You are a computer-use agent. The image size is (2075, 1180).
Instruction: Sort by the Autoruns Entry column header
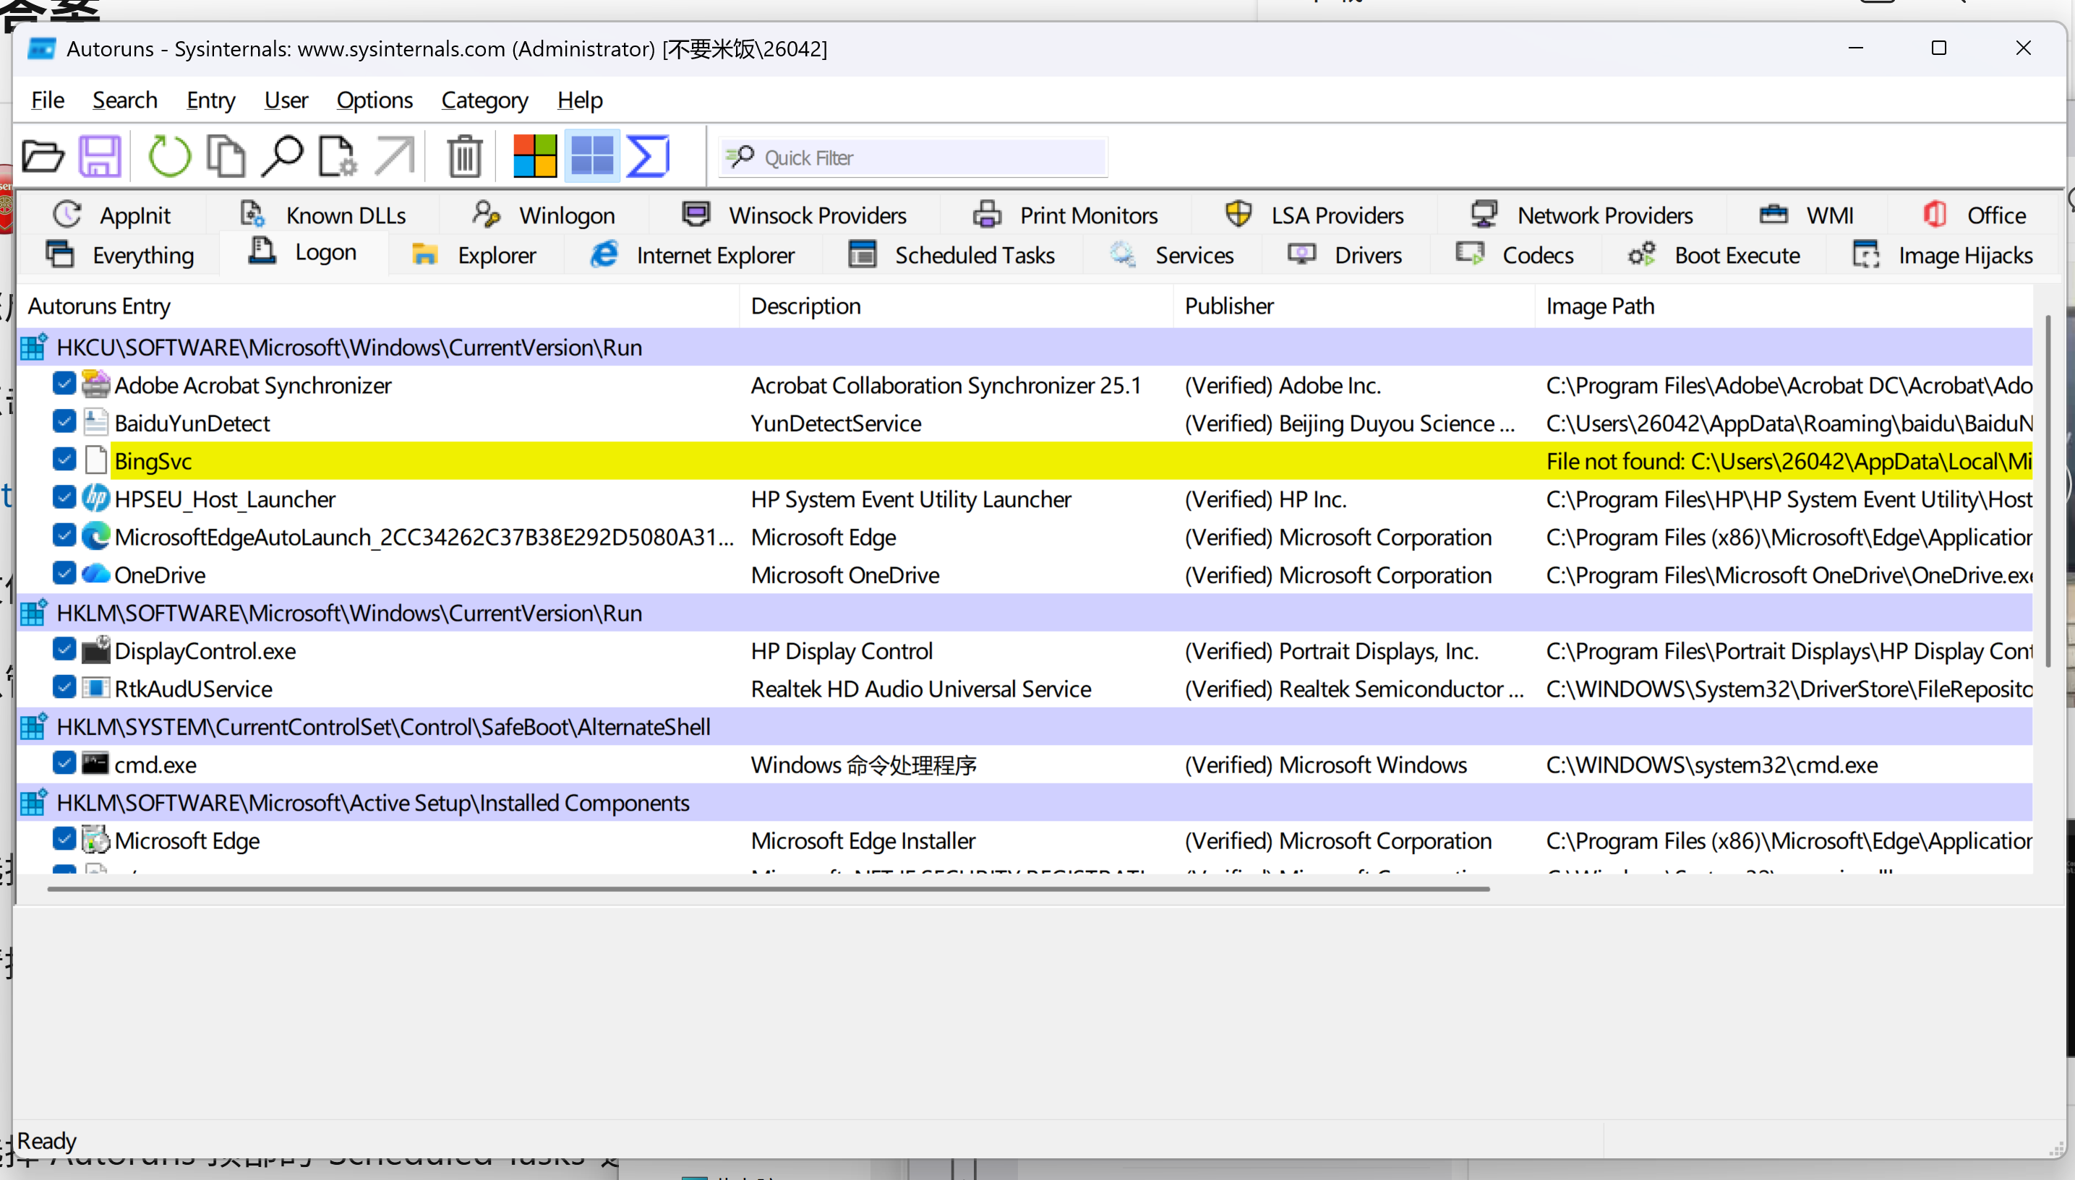[378, 306]
